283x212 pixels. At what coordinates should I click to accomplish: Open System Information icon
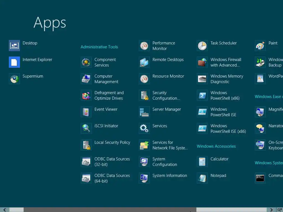[144, 178]
